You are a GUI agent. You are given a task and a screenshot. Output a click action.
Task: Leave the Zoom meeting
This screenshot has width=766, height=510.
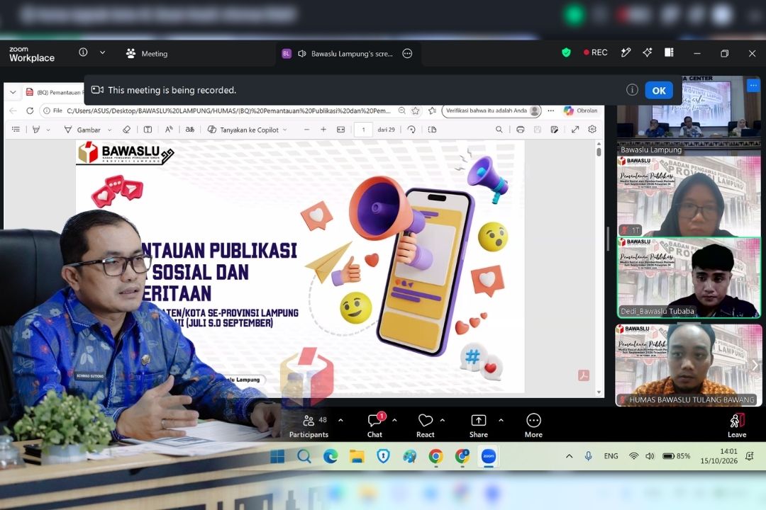(x=737, y=426)
